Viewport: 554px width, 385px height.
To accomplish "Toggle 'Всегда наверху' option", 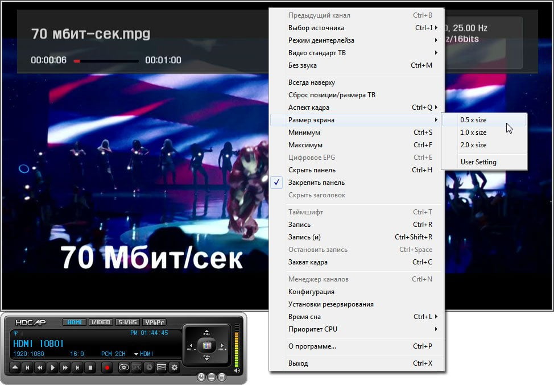I will [x=357, y=82].
